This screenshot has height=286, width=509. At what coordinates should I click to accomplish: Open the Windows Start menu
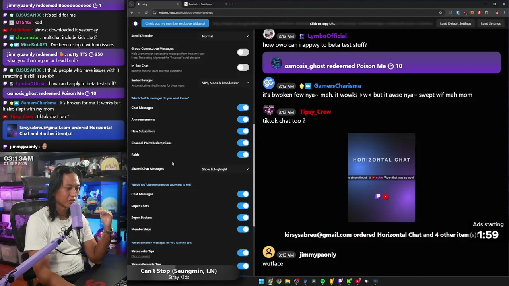click(261, 281)
